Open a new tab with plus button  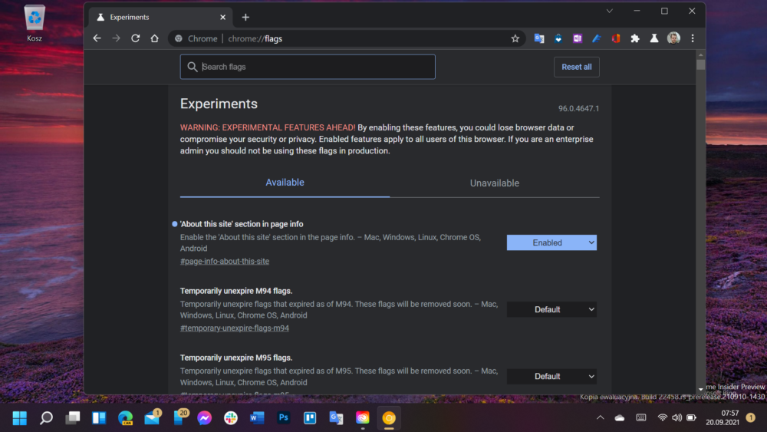245,17
